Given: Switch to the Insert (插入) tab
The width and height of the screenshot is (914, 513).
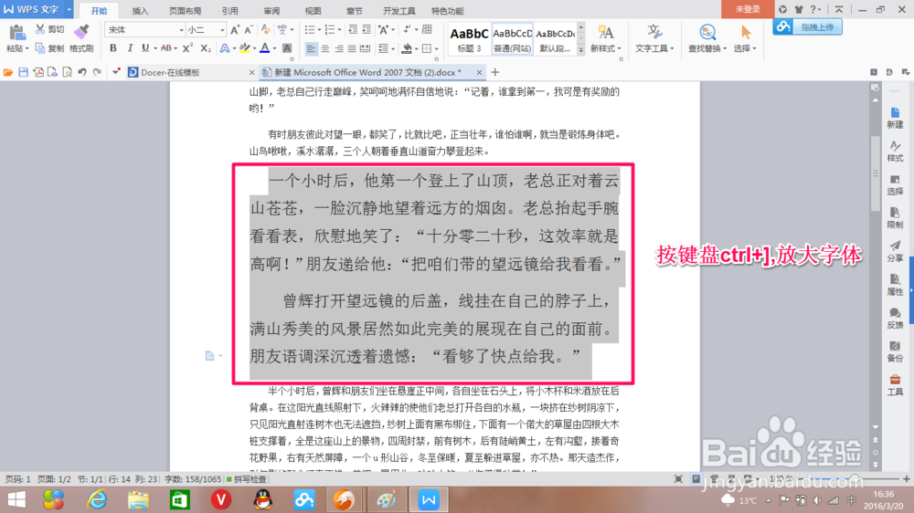Looking at the screenshot, I should pos(140,11).
